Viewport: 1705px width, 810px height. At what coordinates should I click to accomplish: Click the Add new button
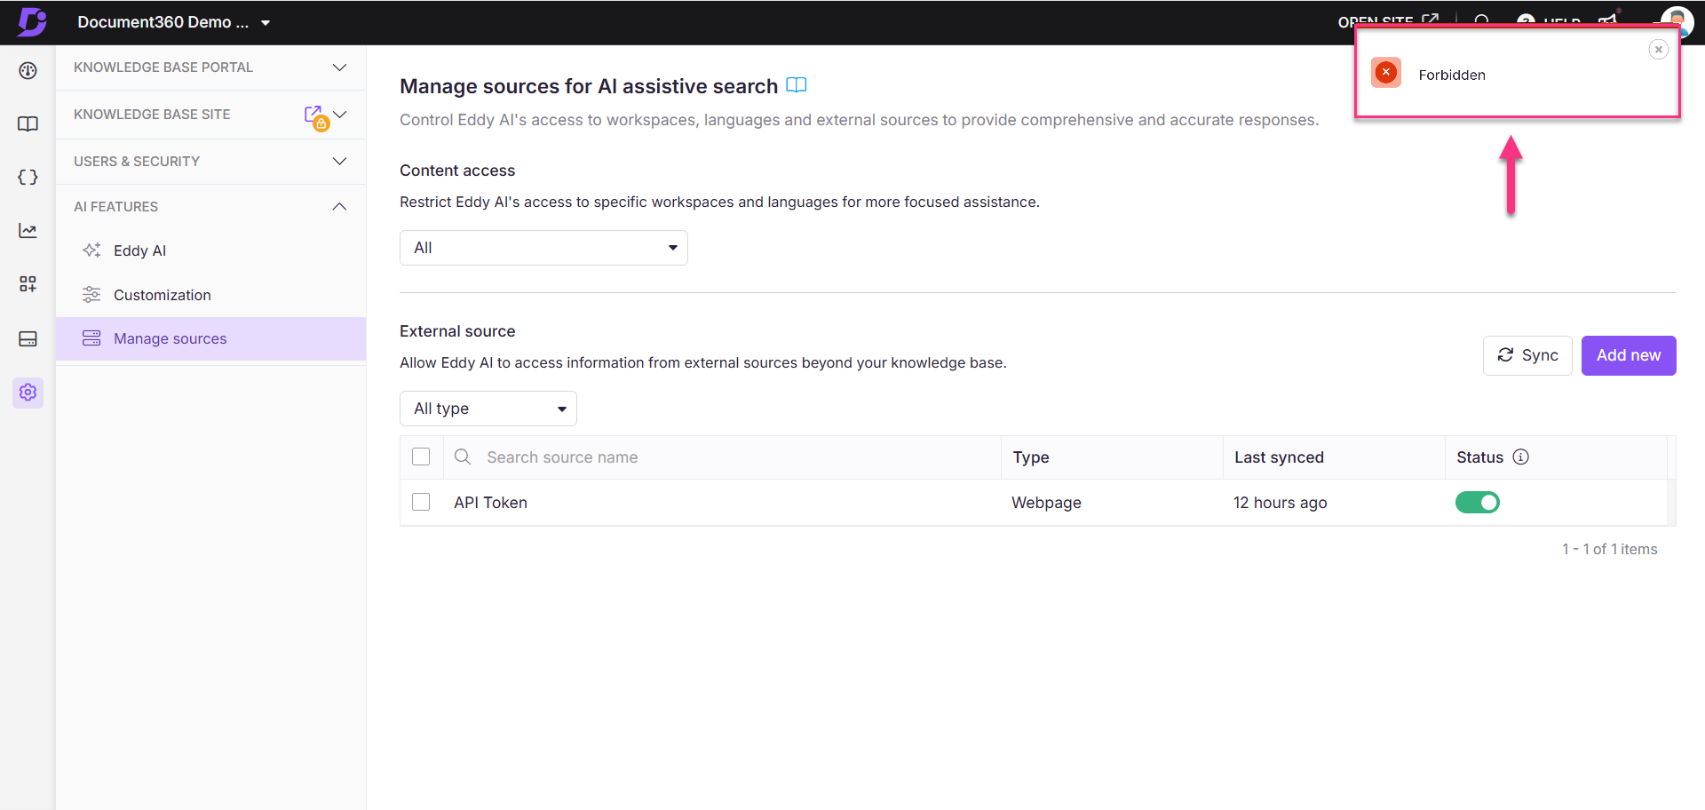coord(1629,355)
